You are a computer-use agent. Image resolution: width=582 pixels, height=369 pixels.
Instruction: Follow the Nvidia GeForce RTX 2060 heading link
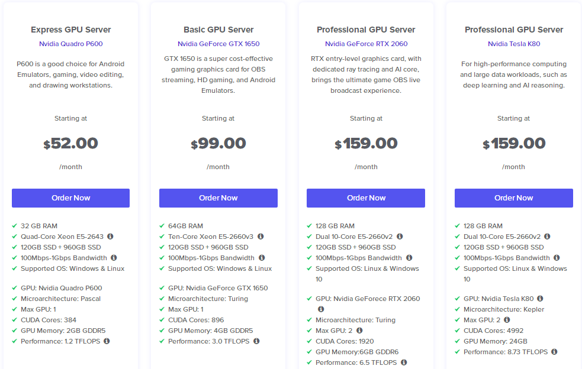[x=366, y=44]
